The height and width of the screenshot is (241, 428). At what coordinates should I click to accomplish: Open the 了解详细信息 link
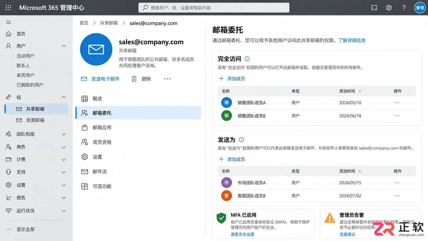click(x=352, y=40)
